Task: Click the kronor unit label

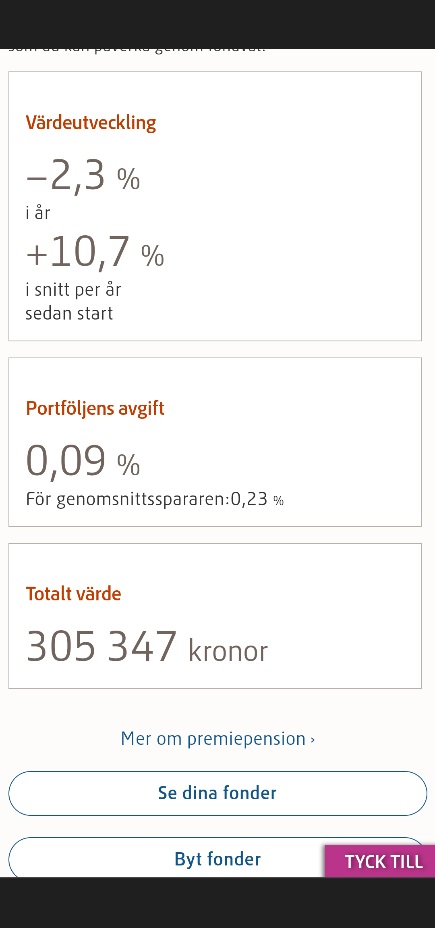Action: coord(228,650)
